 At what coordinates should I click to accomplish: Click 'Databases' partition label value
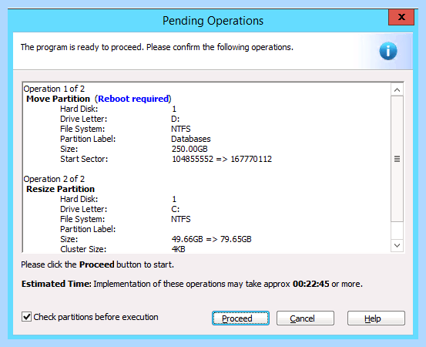point(191,139)
